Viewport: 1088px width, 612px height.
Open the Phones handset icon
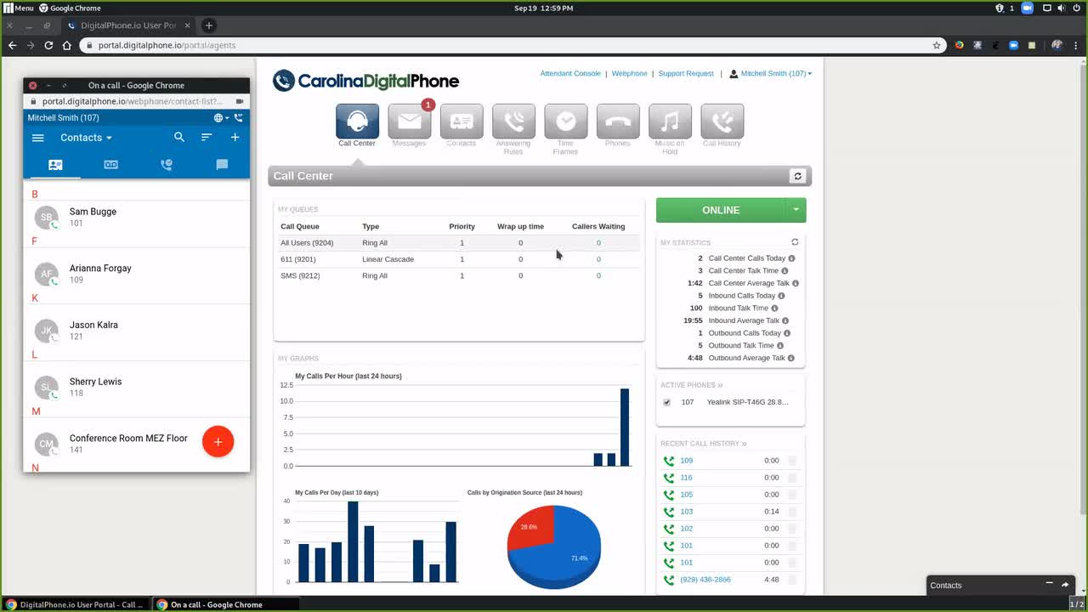pos(618,122)
